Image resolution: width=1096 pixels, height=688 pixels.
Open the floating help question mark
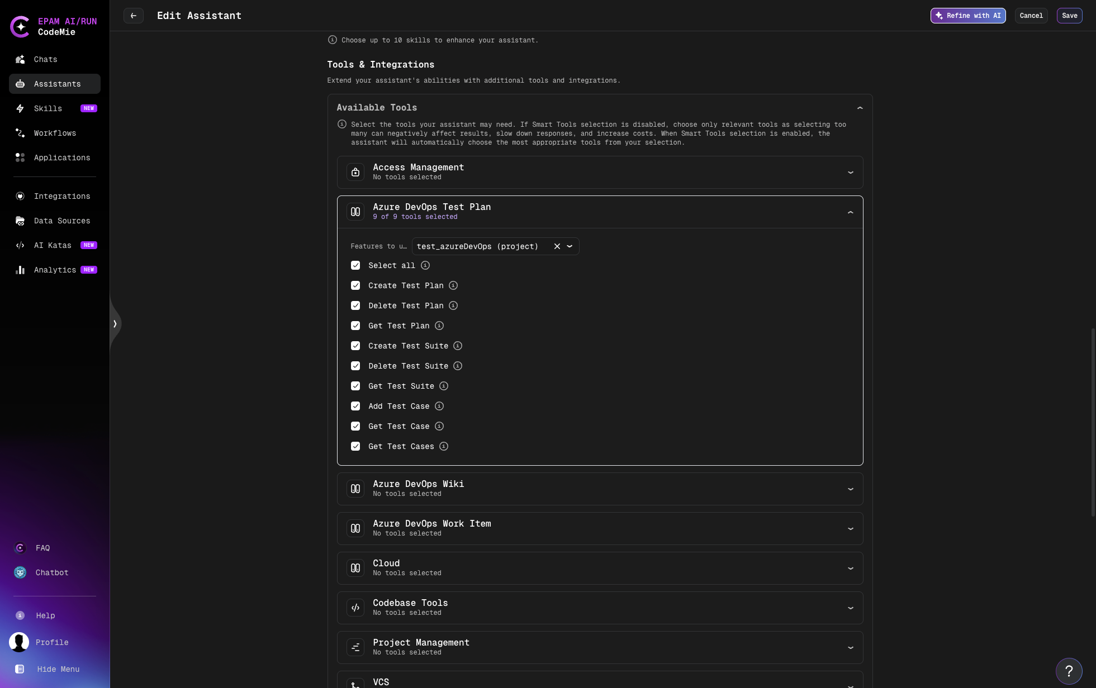(x=1069, y=671)
